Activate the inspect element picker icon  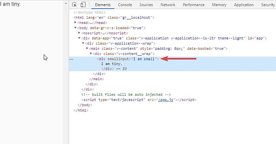pyautogui.click(x=74, y=4)
